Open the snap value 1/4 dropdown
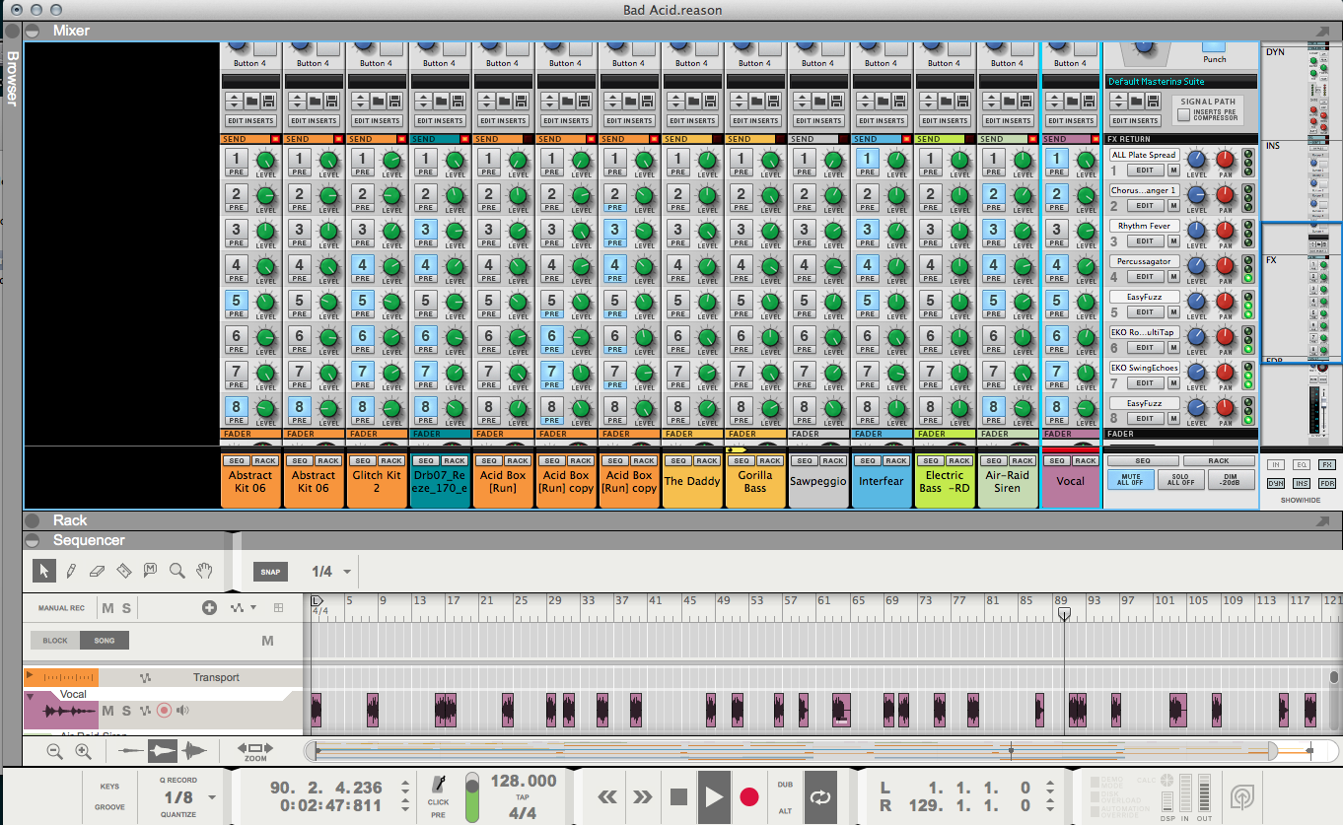The image size is (1343, 825). [x=347, y=572]
